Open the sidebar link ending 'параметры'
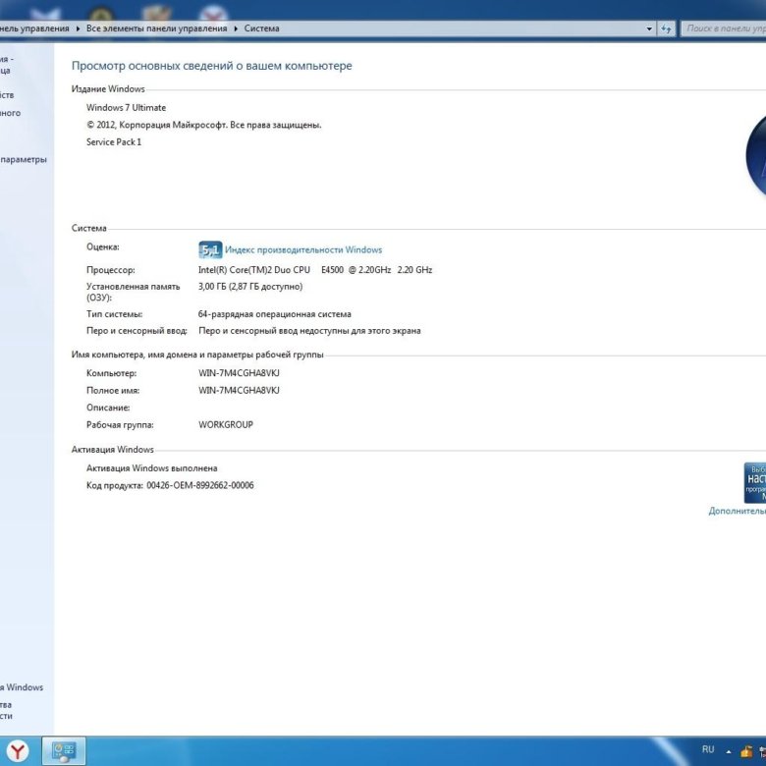This screenshot has height=766, width=766. pos(24,160)
